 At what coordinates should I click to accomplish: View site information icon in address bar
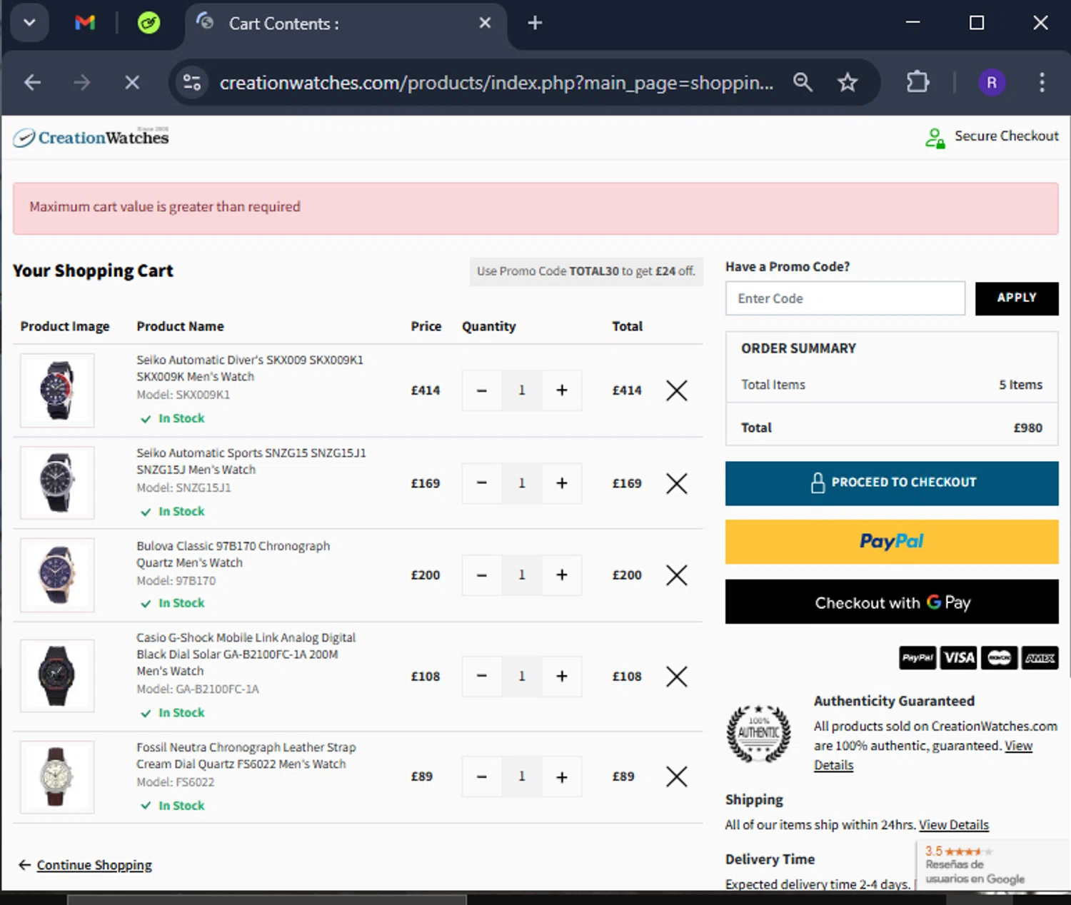[192, 83]
